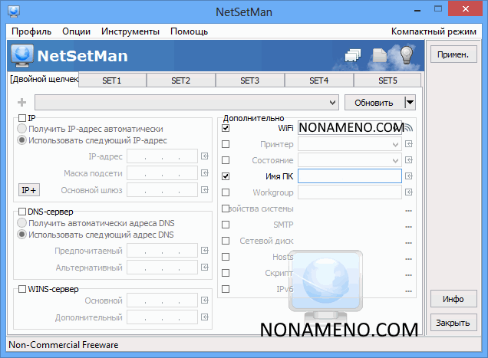Click the note page icon in header
This screenshot has height=358, width=488.
pos(380,55)
